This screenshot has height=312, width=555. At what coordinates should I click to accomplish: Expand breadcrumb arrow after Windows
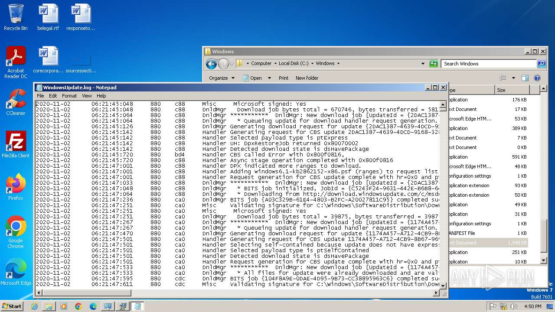pos(338,63)
